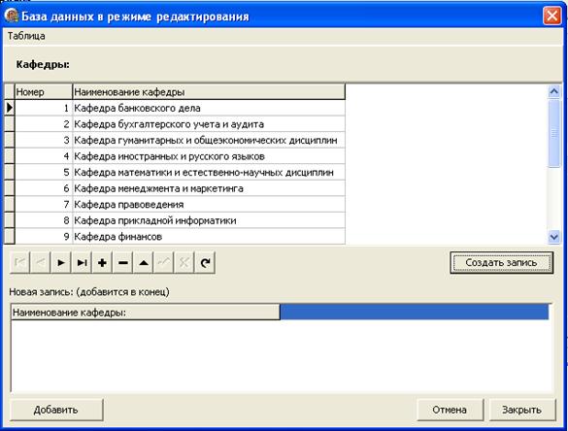568x431 pixels.
Task: Click the edit record triangle icon
Action: 144,263
